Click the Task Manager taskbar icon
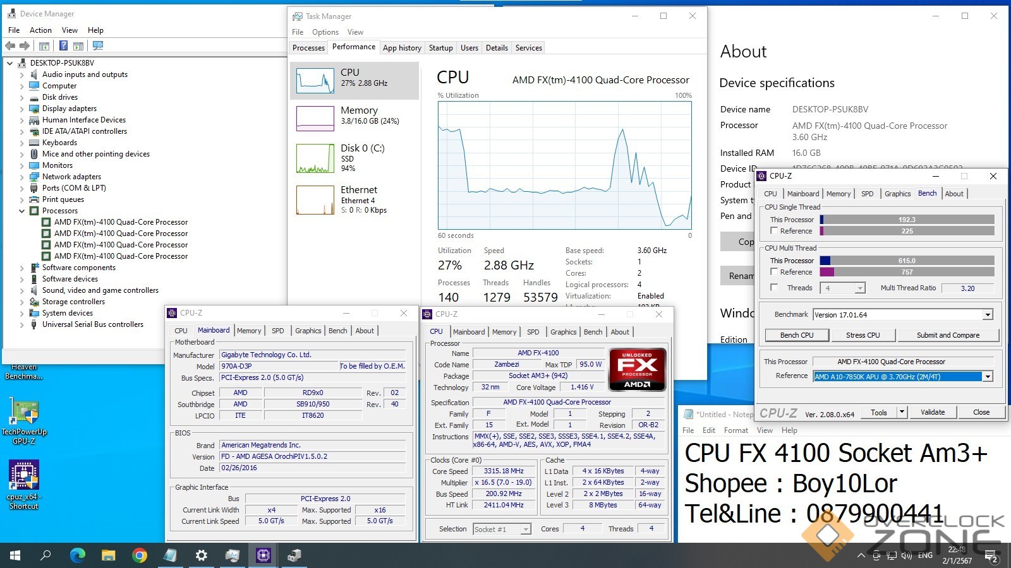 [233, 555]
